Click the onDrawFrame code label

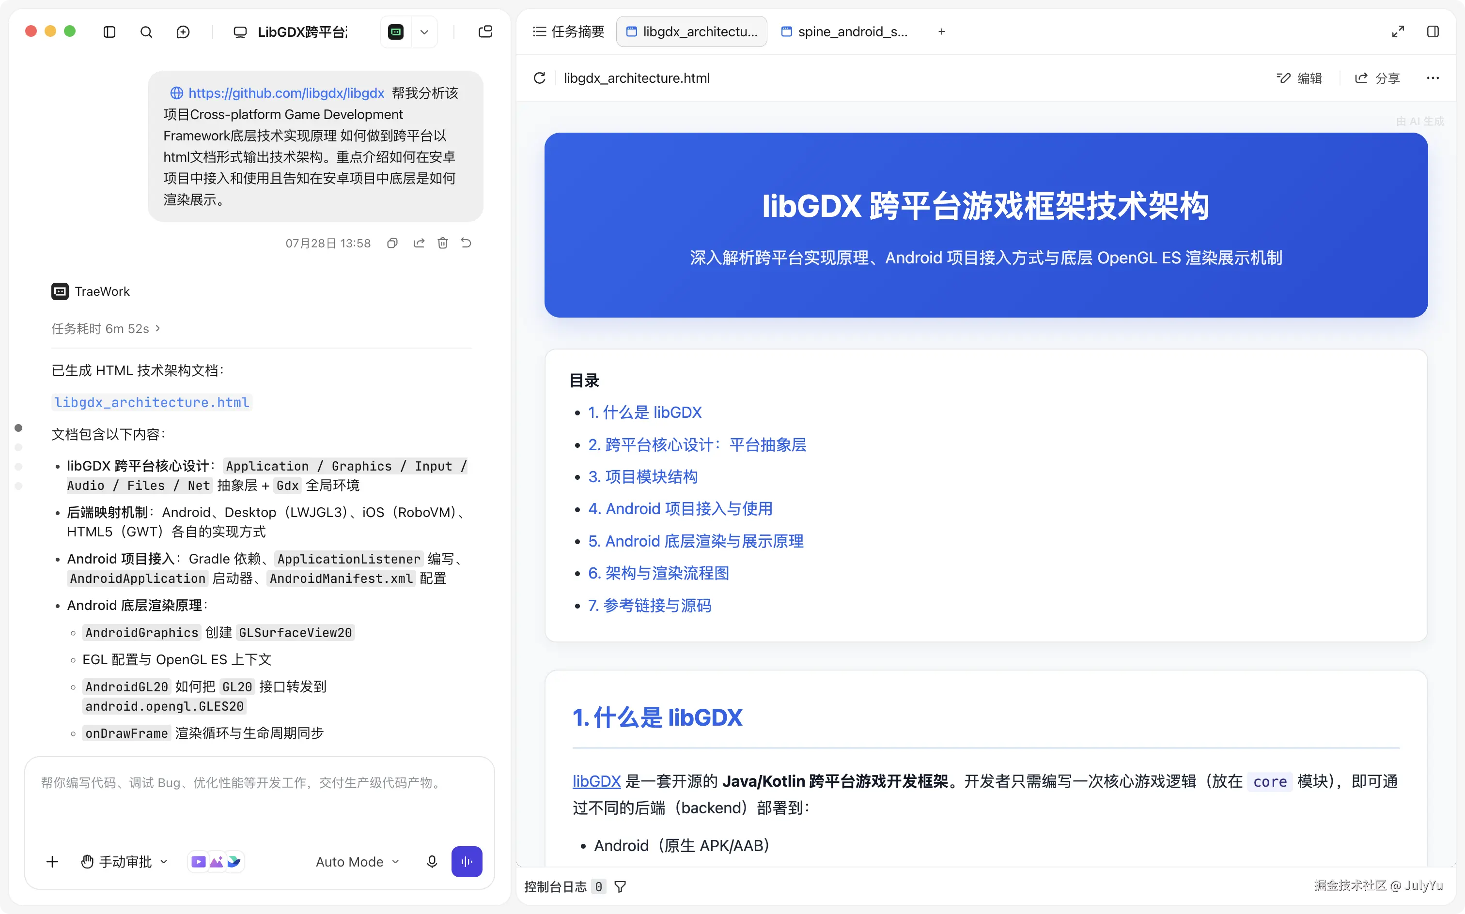126,733
